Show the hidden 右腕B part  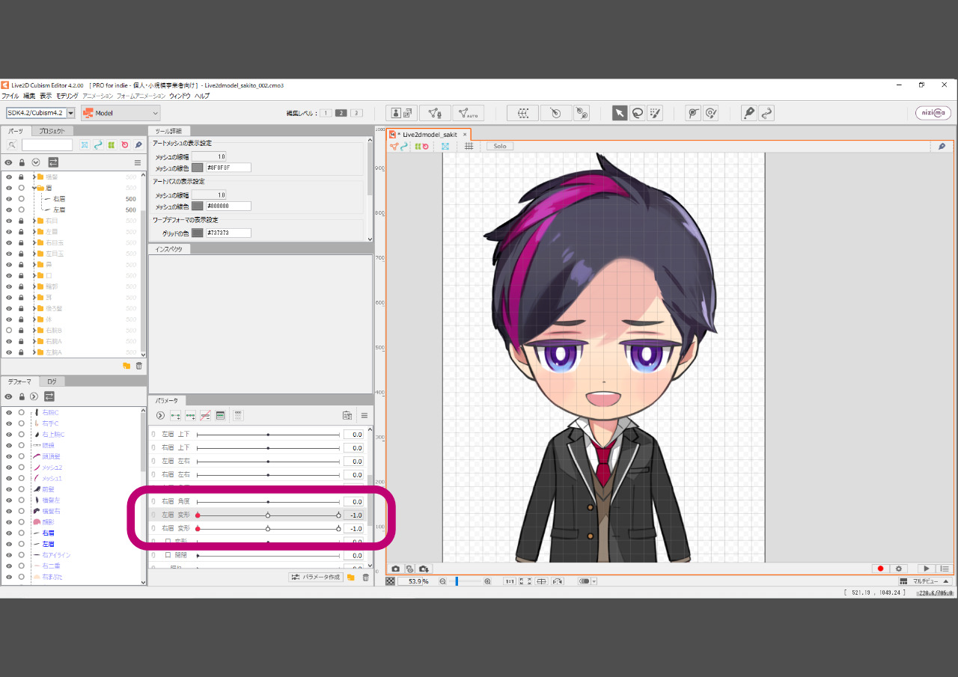point(9,330)
